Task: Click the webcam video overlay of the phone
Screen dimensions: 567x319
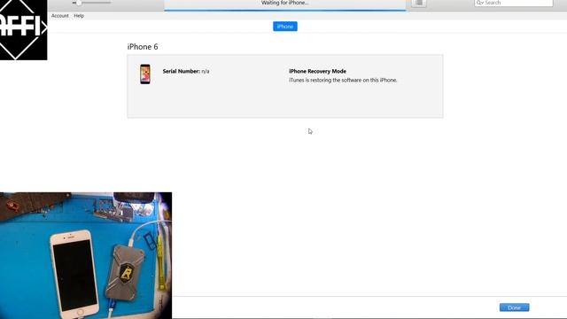Action: (86, 255)
